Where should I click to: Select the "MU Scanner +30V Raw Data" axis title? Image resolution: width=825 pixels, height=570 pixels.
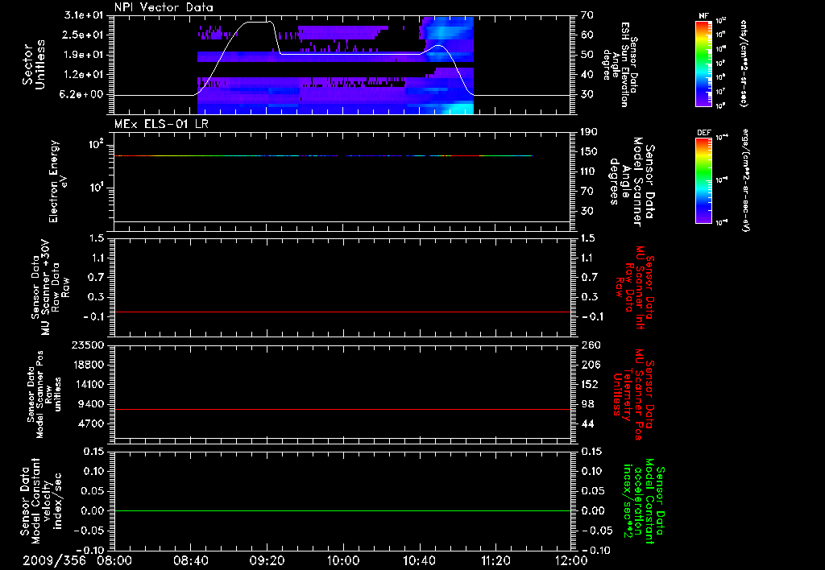point(49,287)
